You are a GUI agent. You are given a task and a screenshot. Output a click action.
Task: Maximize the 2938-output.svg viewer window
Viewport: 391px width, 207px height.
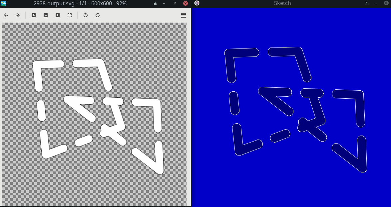[175, 3]
